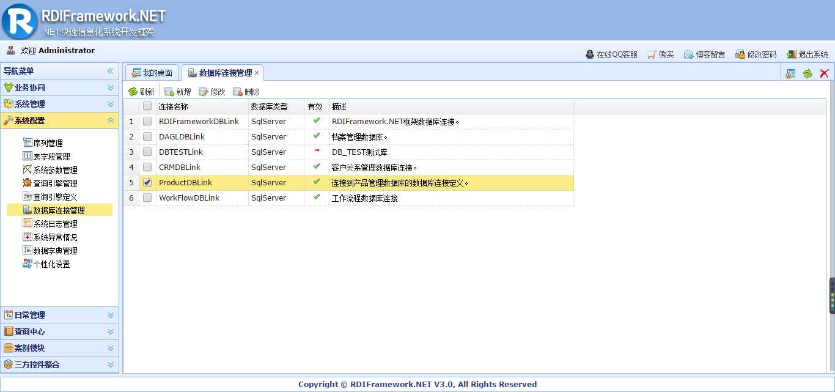This screenshot has width=835, height=392.
Task: Click the change password icon
Action: (x=740, y=54)
